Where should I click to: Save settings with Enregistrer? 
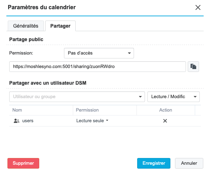[x=154, y=163]
